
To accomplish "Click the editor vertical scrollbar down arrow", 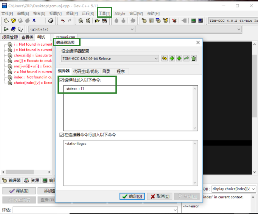I will pos(254,172).
